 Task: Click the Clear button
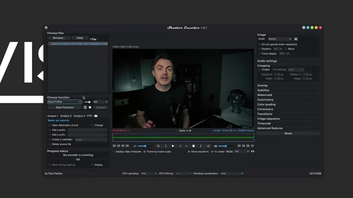tap(79, 38)
